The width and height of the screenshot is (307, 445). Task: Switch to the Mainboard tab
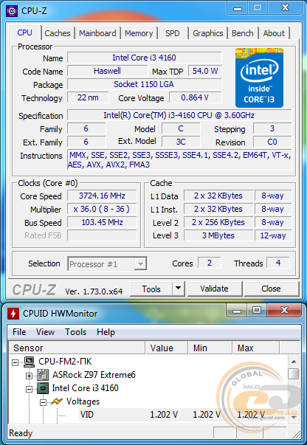pyautogui.click(x=97, y=33)
